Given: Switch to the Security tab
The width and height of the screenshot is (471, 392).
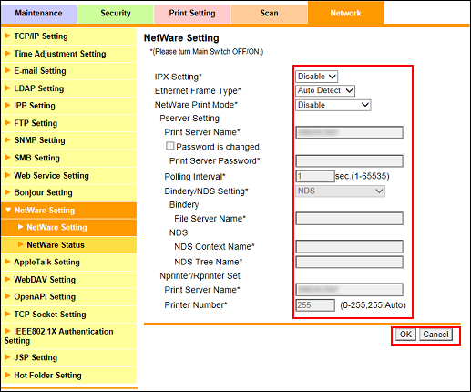Looking at the screenshot, I should pos(116,13).
